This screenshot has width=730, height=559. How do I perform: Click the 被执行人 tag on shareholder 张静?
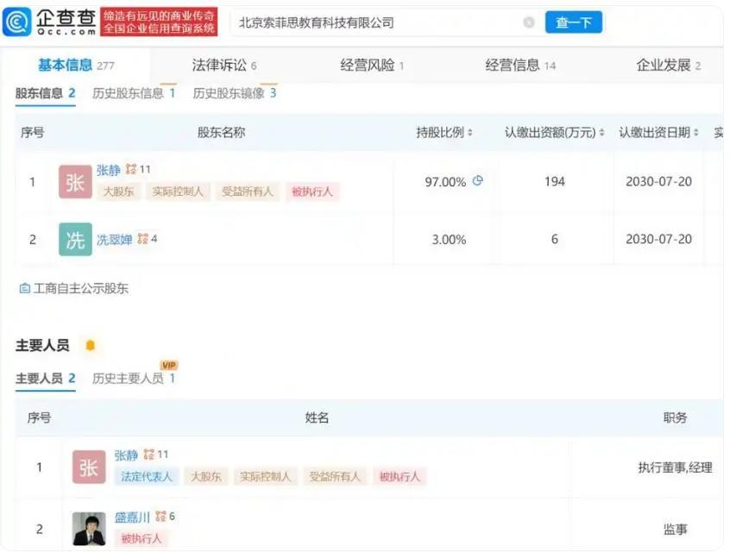(x=312, y=192)
